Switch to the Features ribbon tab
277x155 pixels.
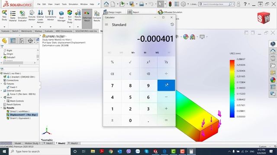5,31
